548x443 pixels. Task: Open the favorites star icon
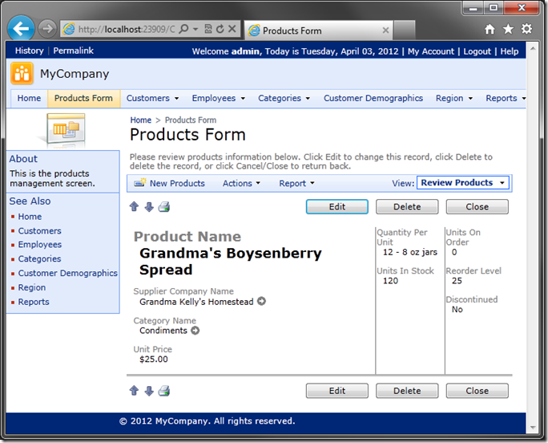(508, 29)
